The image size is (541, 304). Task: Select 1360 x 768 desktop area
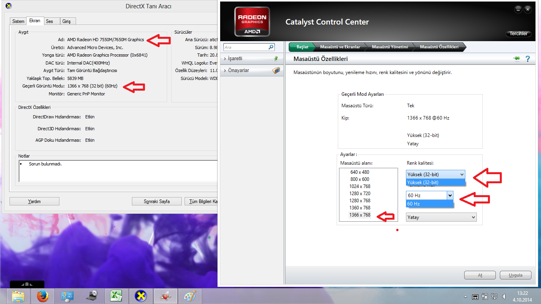pos(360,208)
